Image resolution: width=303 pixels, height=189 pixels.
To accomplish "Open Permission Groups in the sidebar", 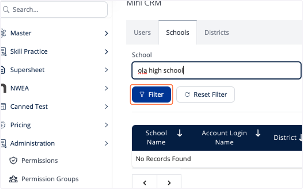I will tap(50, 179).
